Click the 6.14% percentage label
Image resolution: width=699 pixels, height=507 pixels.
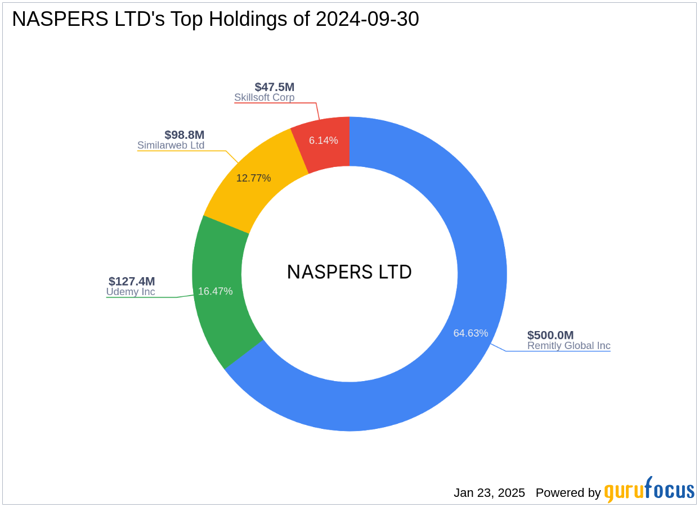323,140
